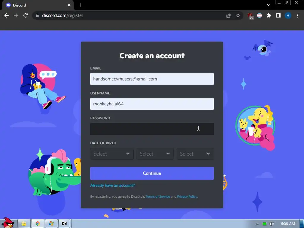Go back to the previous page
Image resolution: width=304 pixels, height=228 pixels.
pos(7,15)
